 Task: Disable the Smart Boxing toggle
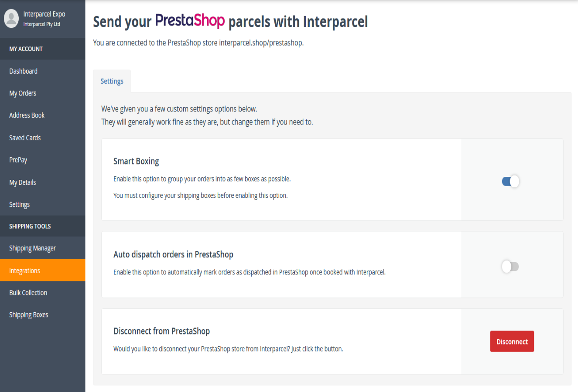(510, 181)
